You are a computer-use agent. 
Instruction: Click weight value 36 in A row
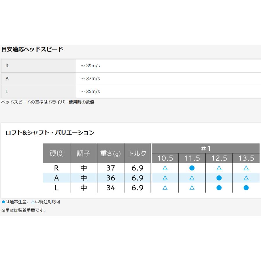pyautogui.click(x=111, y=178)
